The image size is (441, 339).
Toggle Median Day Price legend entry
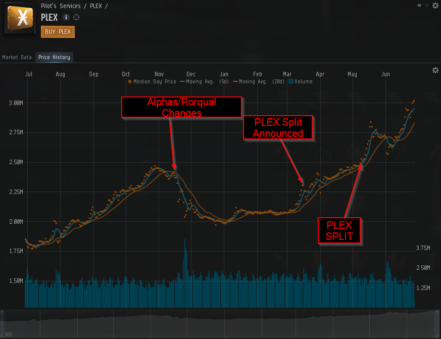click(x=152, y=81)
